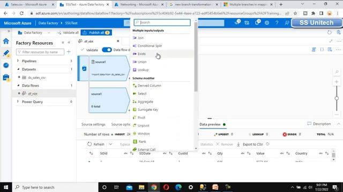This screenshot has width=343, height=192.
Task: Choose the Unpivot transformation
Action: tap(144, 126)
